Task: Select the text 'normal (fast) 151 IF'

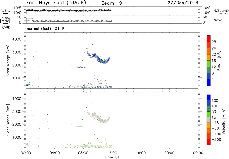Action: (46, 28)
